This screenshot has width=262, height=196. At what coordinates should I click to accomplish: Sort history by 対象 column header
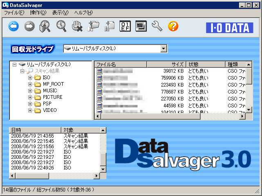pyautogui.click(x=81, y=130)
